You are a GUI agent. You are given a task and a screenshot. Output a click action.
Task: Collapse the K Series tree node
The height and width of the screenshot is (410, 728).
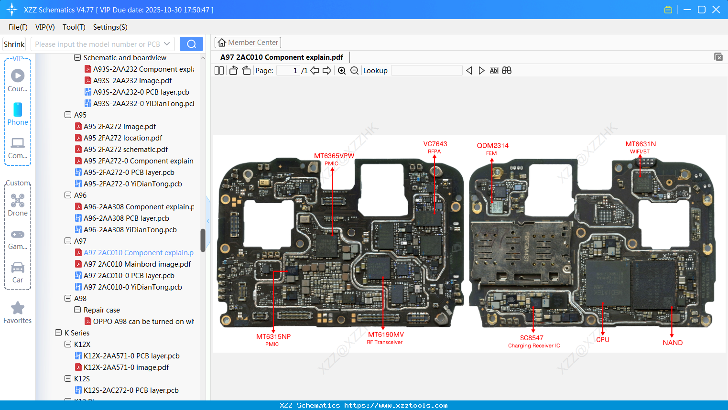click(58, 333)
